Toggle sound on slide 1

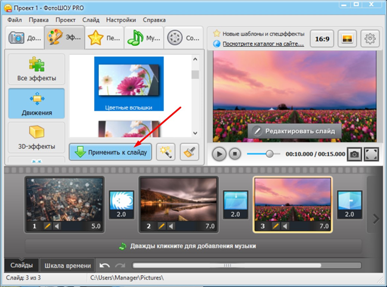(x=58, y=226)
